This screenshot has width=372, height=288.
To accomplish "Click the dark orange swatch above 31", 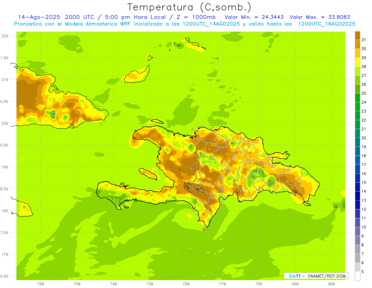I will click(x=357, y=35).
